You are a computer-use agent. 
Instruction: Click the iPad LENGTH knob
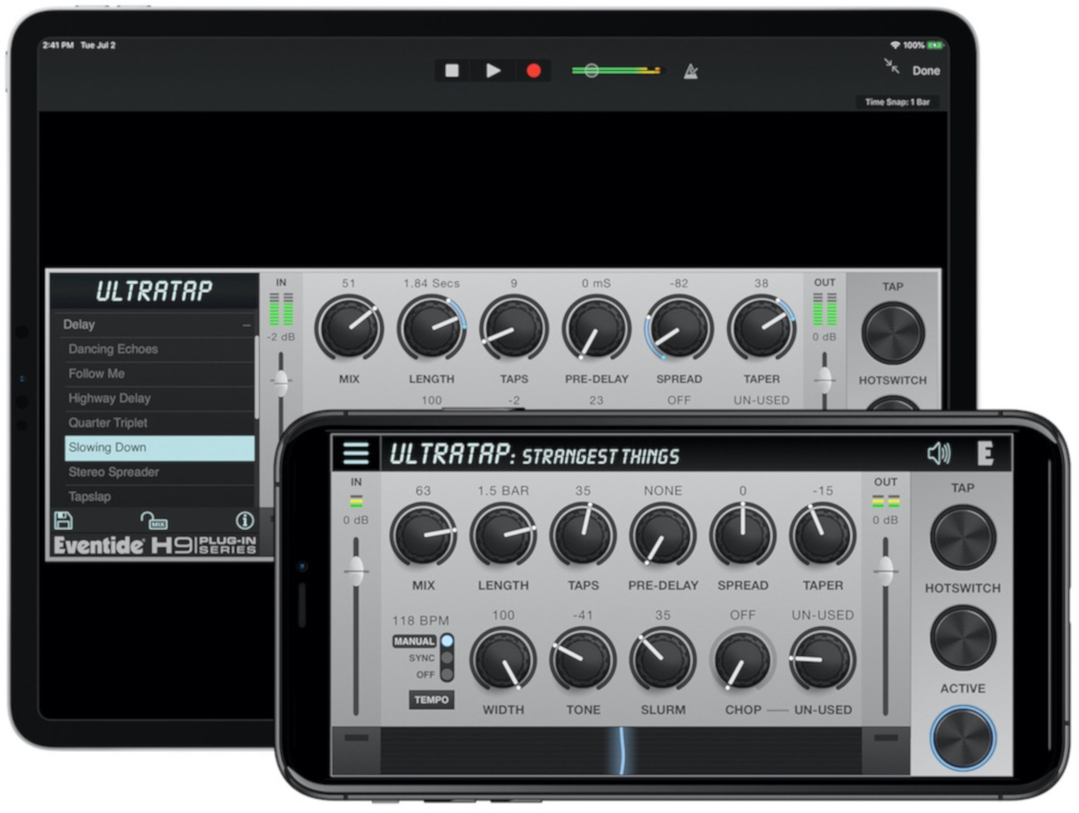[432, 328]
